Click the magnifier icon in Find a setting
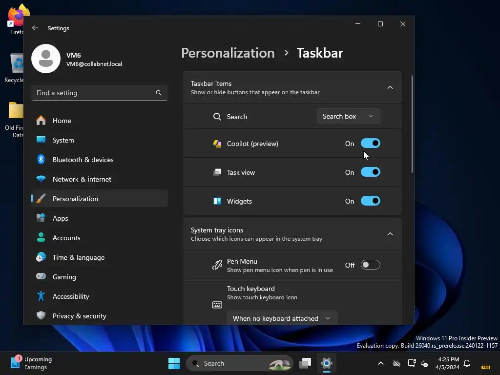This screenshot has height=375, width=500. click(159, 93)
